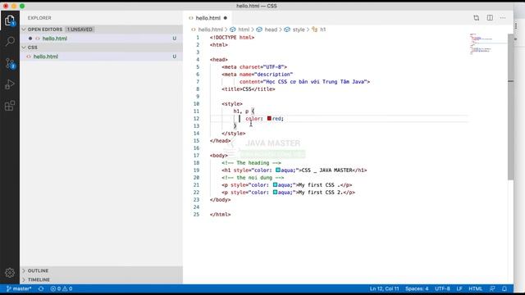This screenshot has width=525, height=295.
Task: Click the aqua color swatch on line 22
Action: coord(275,192)
